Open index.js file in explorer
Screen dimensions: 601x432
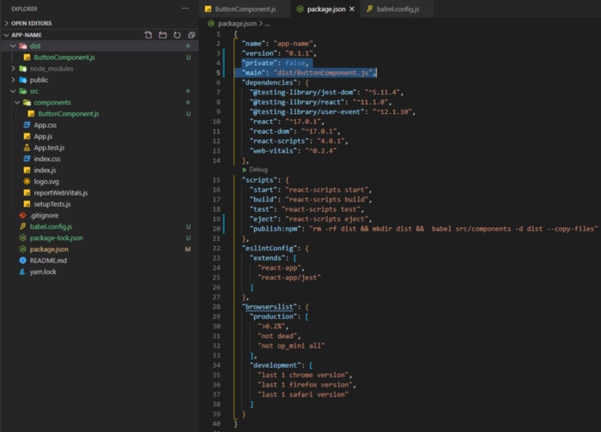pyautogui.click(x=45, y=171)
